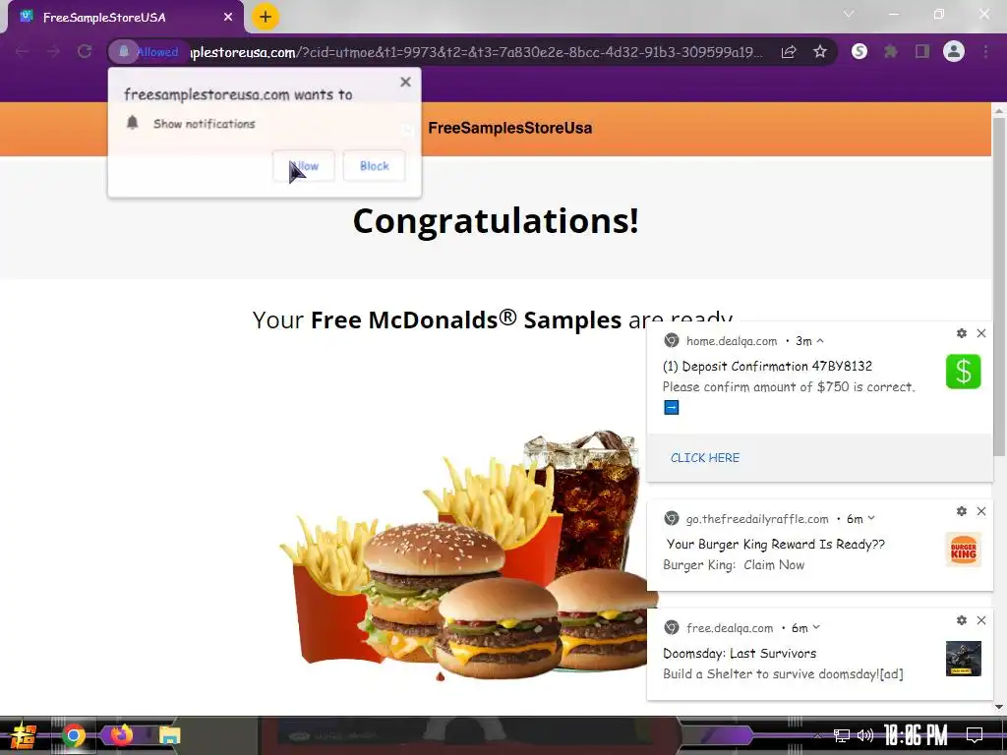Open settings for free.dealqa.com notification

pos(962,620)
